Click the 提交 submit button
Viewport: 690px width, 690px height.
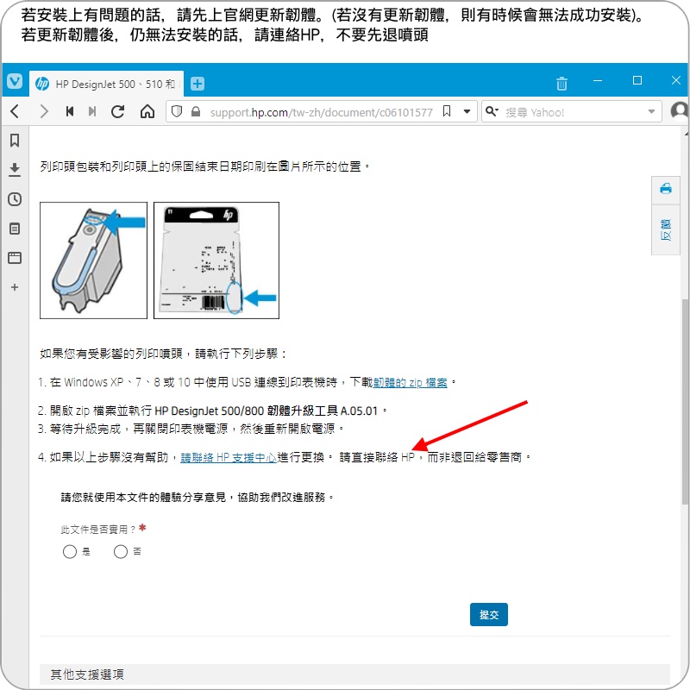[x=488, y=614]
